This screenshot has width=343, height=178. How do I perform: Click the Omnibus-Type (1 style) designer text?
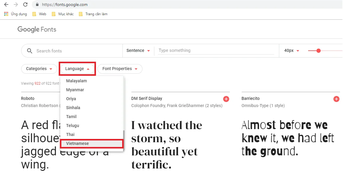(263, 106)
